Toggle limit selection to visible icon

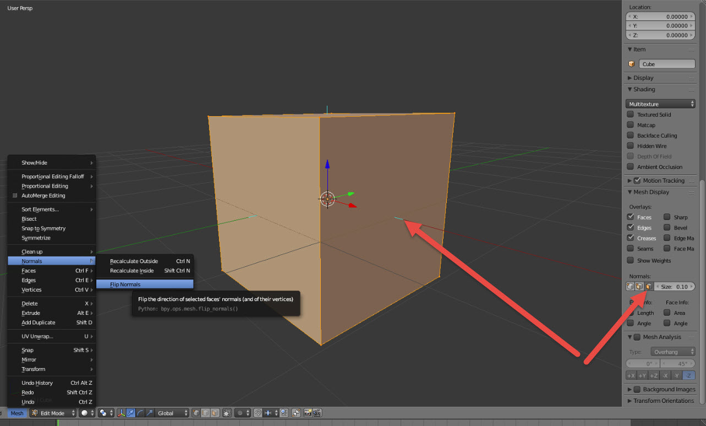(225, 413)
